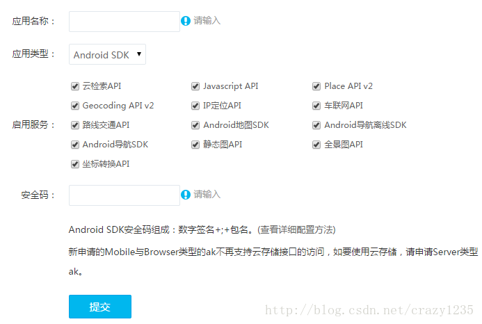The width and height of the screenshot is (482, 324).
Task: Click the info icon beside 应用名称 field
Action: click(186, 21)
